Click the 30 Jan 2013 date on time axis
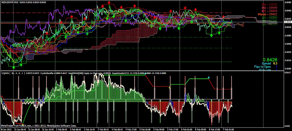Screen dimensions: 292x131 (x=6, y=129)
